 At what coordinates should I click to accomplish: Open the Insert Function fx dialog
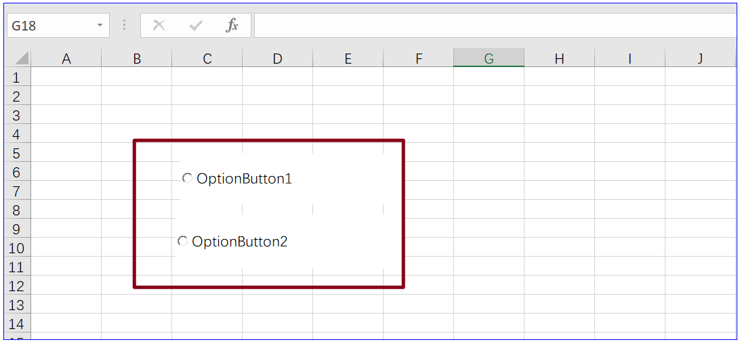(x=232, y=26)
